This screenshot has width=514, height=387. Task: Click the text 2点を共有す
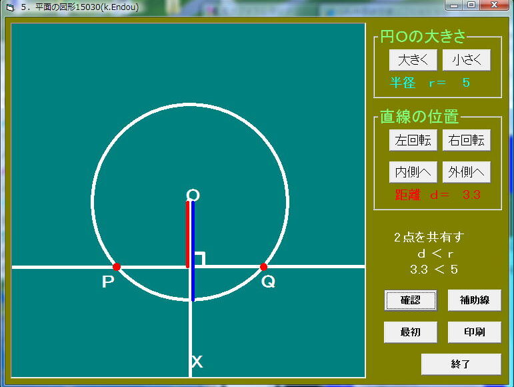coord(429,237)
